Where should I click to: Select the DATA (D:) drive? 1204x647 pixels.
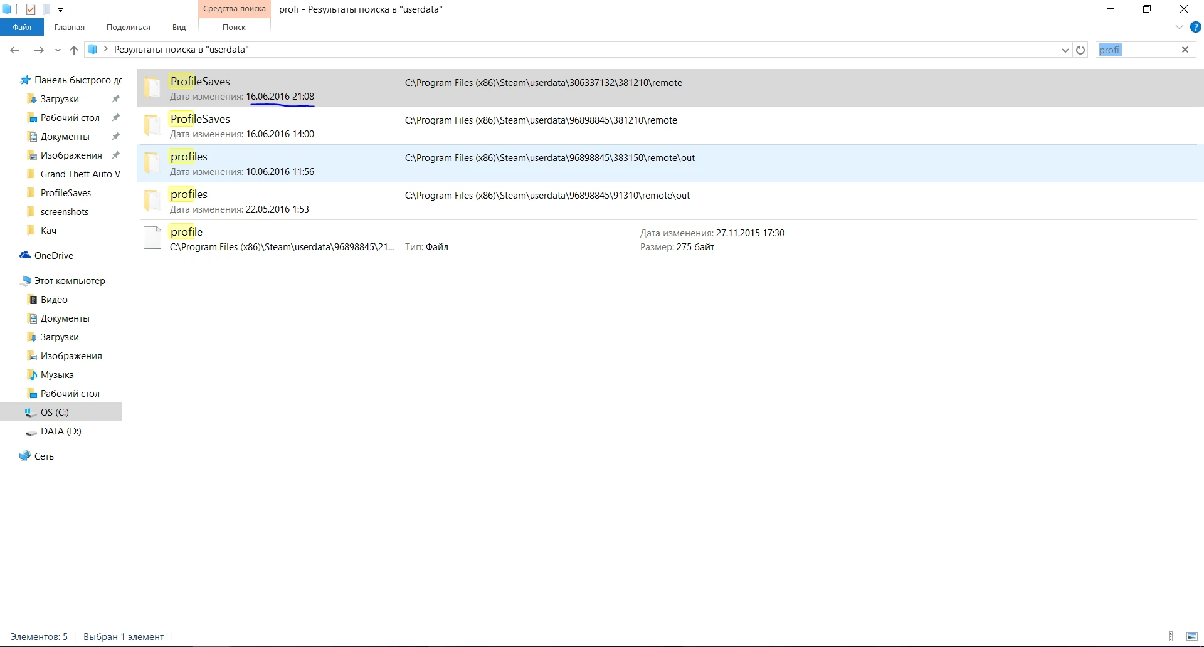click(61, 431)
